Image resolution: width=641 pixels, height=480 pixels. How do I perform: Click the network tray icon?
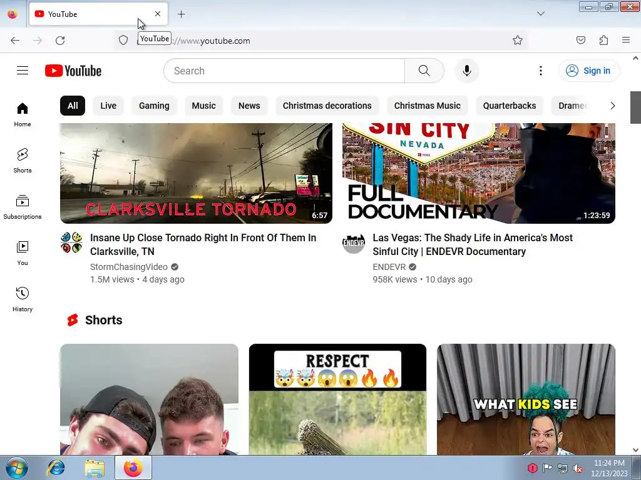click(563, 469)
